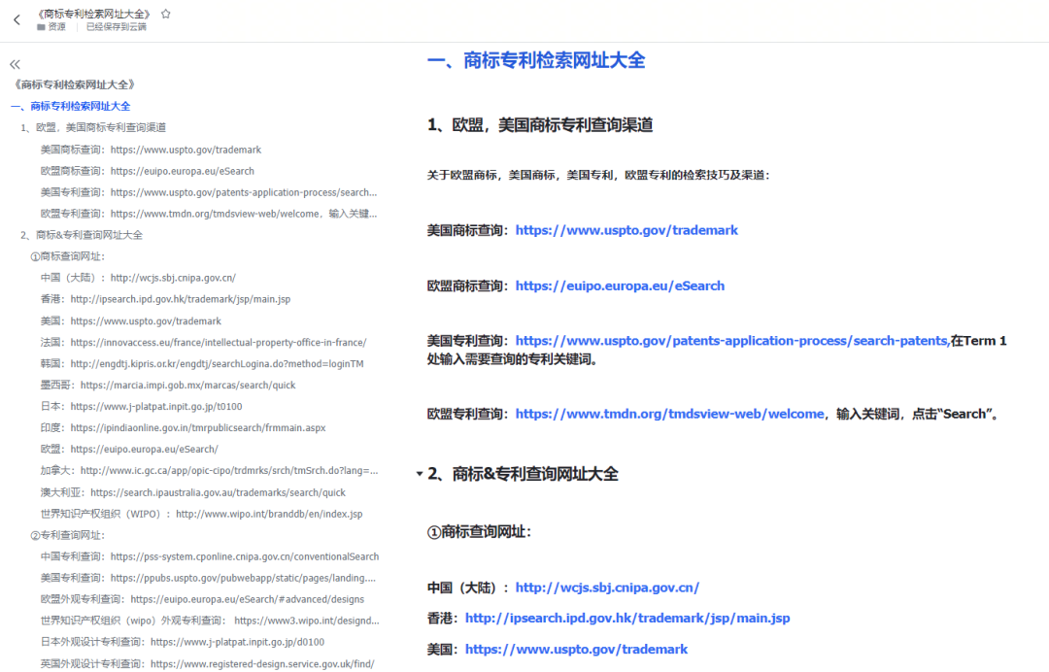The image size is (1049, 672).
Task: Collapse section 2 商标&专利查询网址大全 heading
Action: point(420,473)
